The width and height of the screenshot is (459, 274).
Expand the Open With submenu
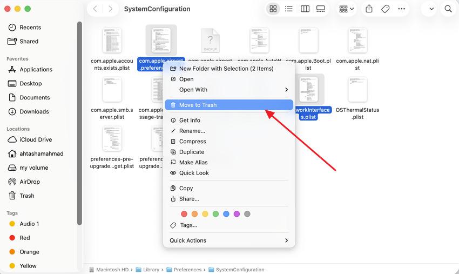point(229,90)
